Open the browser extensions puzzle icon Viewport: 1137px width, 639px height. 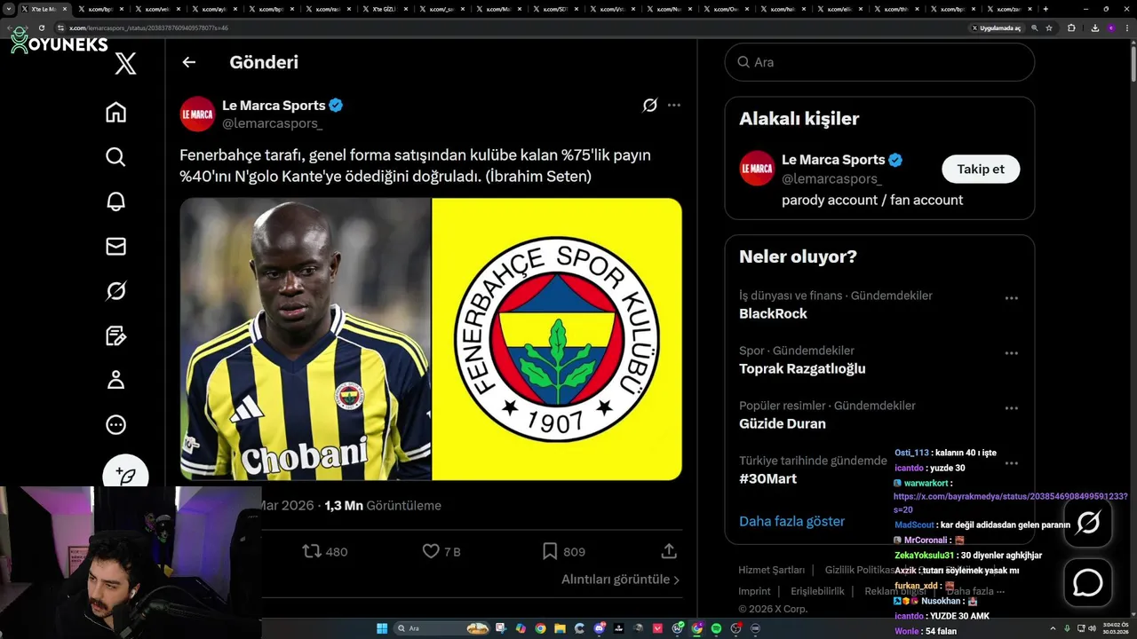(1071, 28)
